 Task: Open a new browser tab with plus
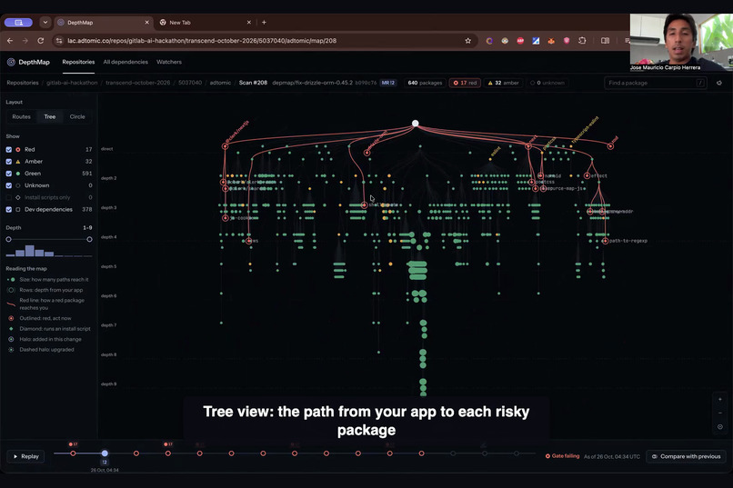point(264,22)
